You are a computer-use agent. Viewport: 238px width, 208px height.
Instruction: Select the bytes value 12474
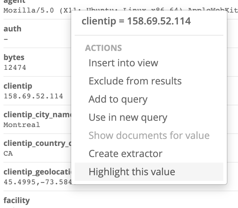[15, 67]
